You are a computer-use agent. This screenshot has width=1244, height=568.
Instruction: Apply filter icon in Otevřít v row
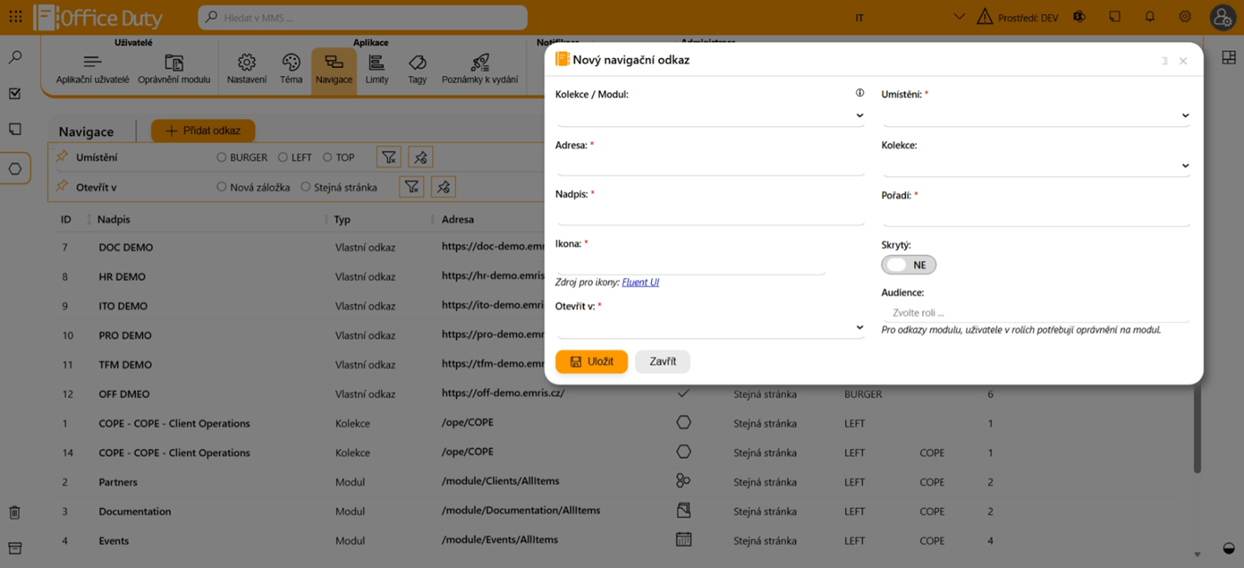tap(411, 187)
